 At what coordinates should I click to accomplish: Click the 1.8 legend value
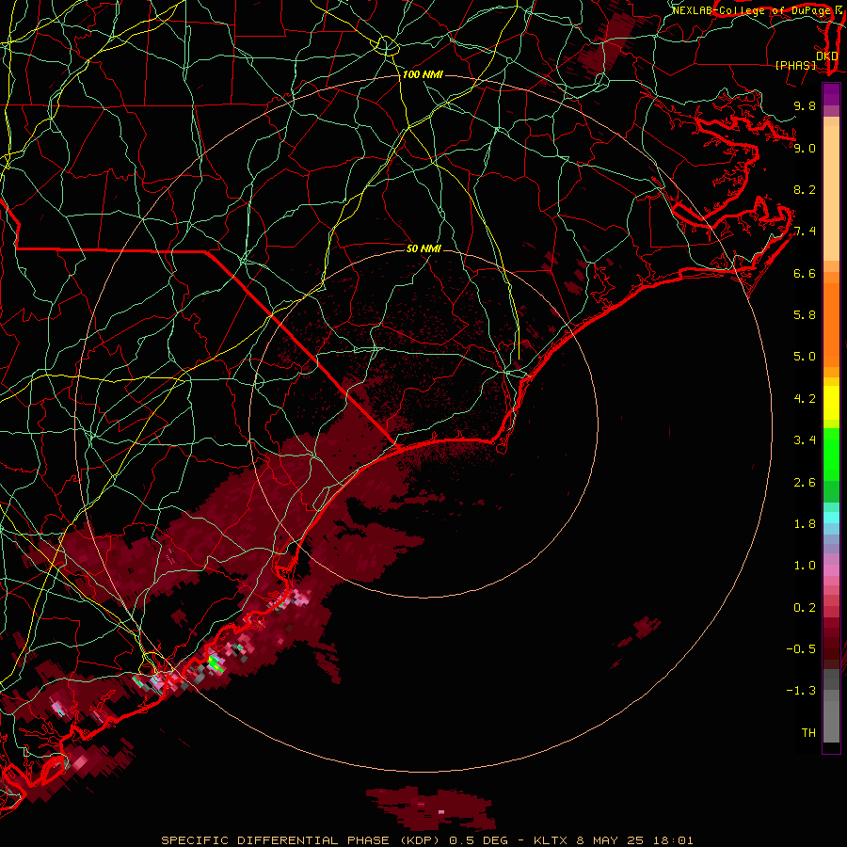(x=805, y=524)
